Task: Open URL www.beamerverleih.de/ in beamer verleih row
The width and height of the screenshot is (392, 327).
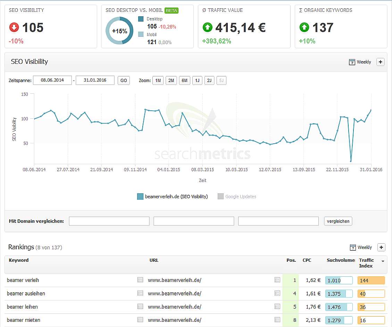Action: tap(175, 280)
